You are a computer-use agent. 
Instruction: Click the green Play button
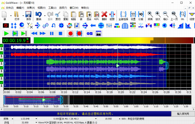[x=6, y=34]
